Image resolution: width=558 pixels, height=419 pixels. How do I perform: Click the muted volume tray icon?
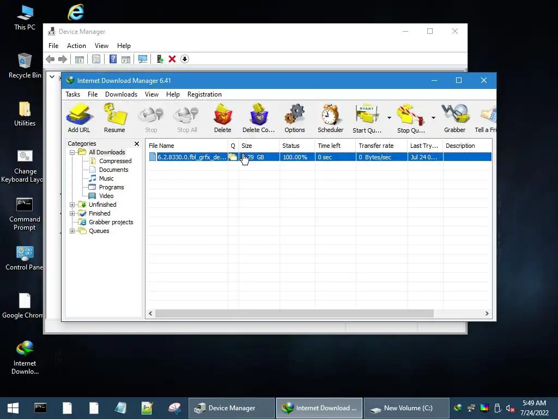[510, 408]
